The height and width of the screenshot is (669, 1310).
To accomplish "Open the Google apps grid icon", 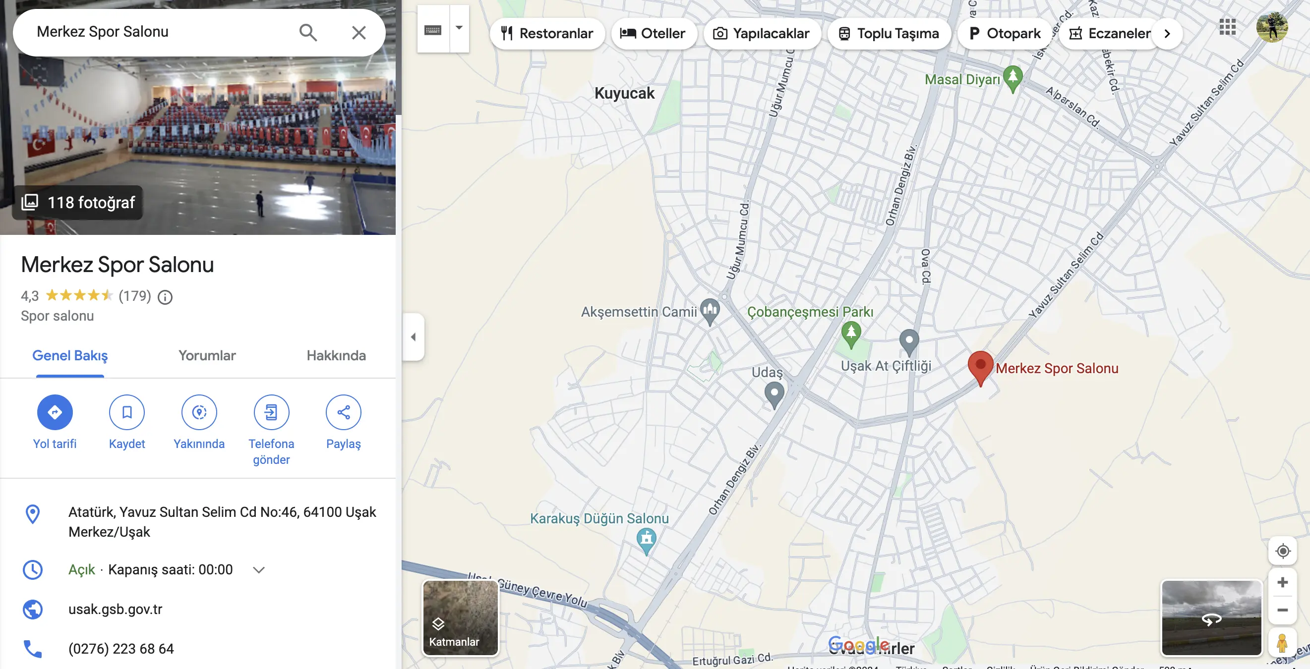I will [1228, 27].
